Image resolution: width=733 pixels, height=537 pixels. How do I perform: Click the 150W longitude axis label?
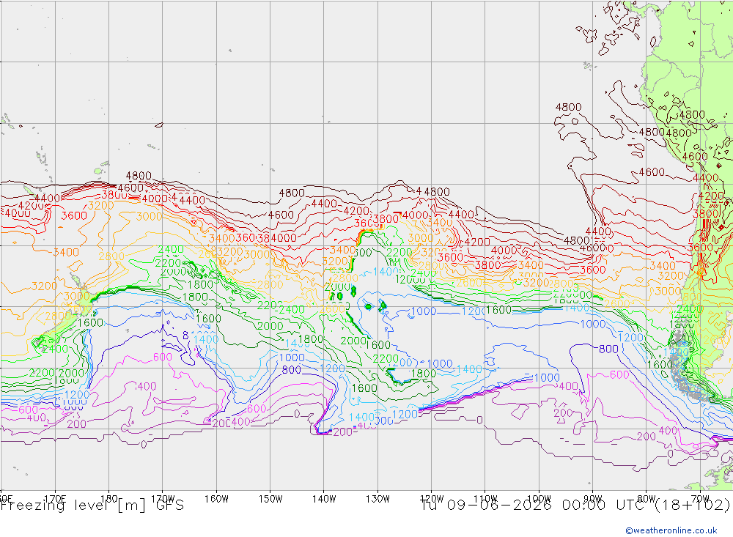[x=270, y=499]
